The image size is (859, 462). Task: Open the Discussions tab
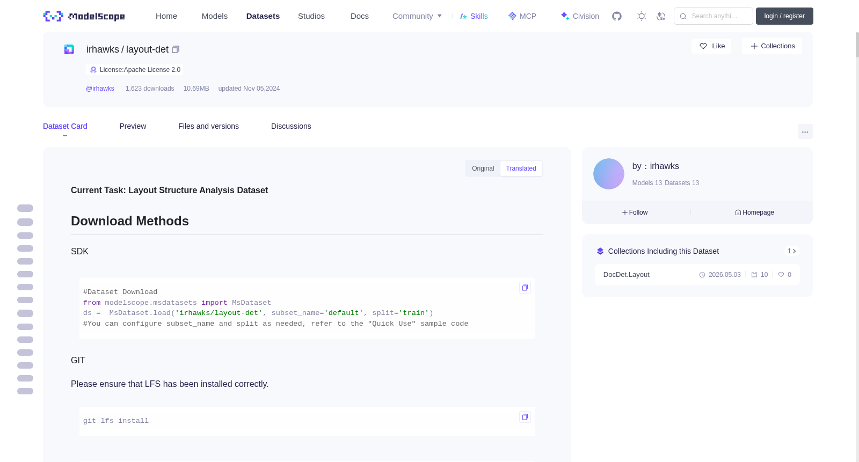pos(291,126)
